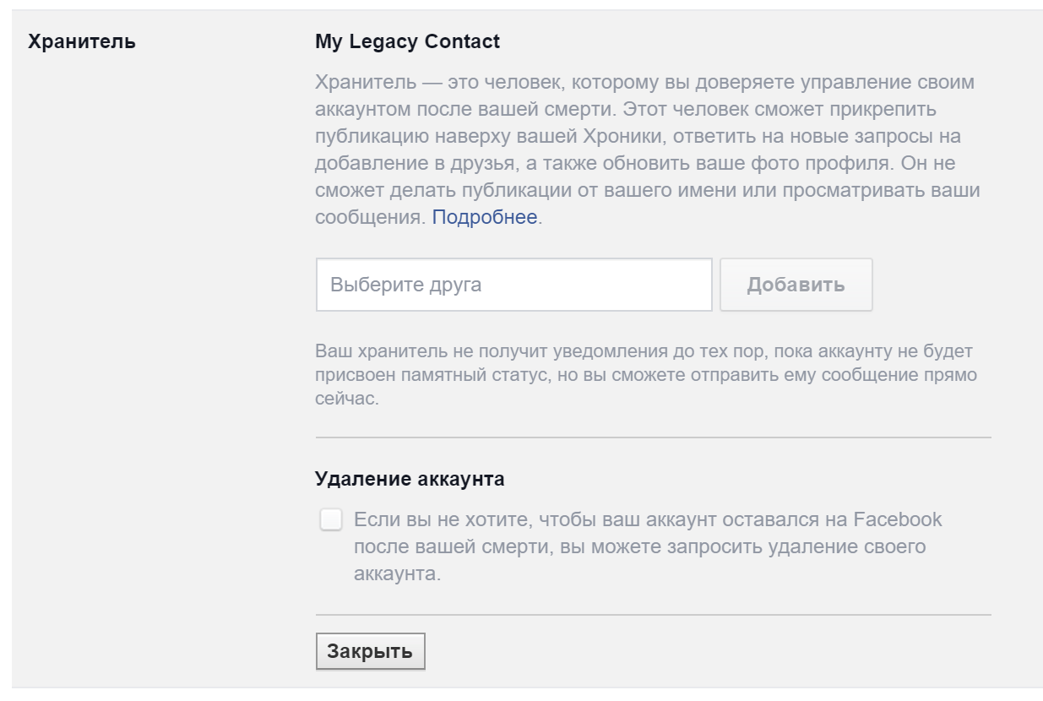Click the "Выберите друга" friend input field
The height and width of the screenshot is (701, 1043).
coord(513,285)
